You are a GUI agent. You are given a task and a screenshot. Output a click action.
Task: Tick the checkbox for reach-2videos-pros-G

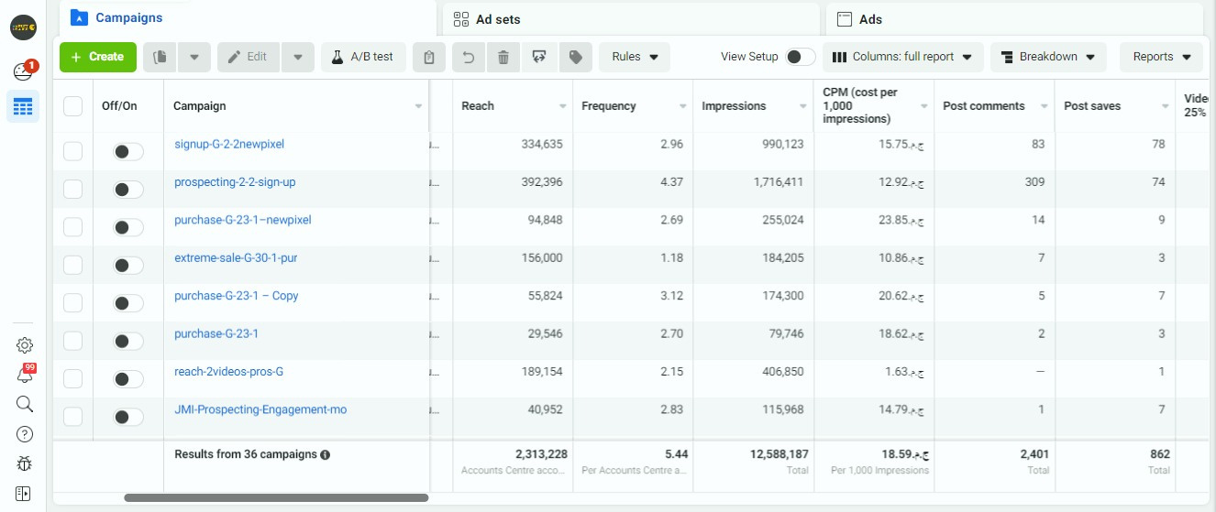coord(73,378)
